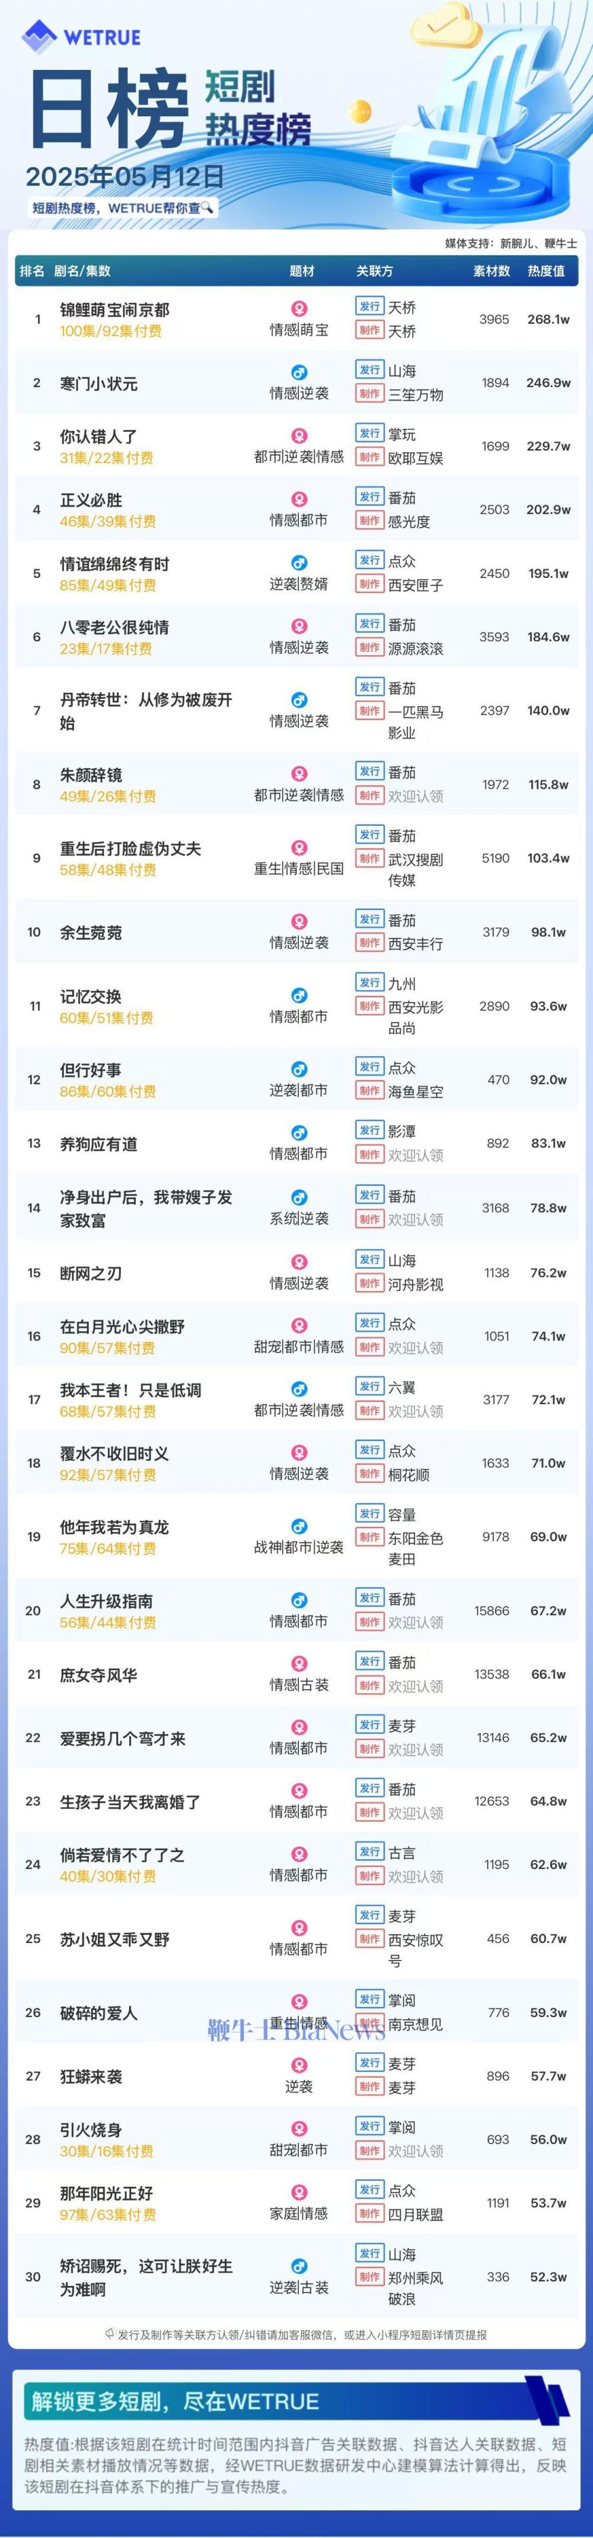Image resolution: width=593 pixels, height=2538 pixels.
Task: Select the 热度值 column header
Action: tap(546, 271)
